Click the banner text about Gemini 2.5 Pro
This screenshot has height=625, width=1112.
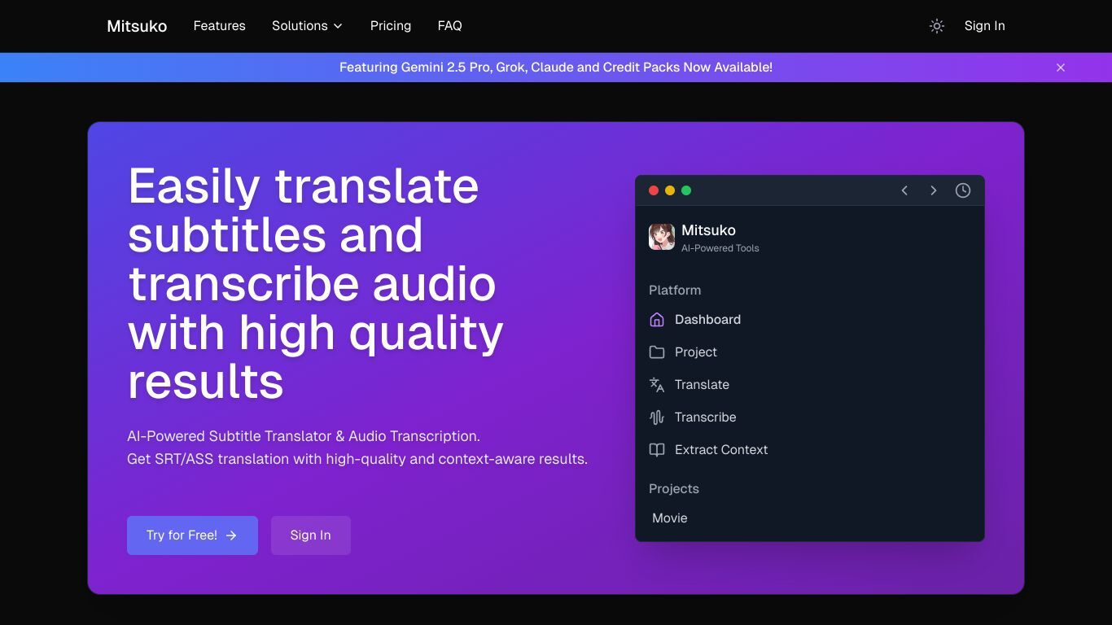(556, 68)
